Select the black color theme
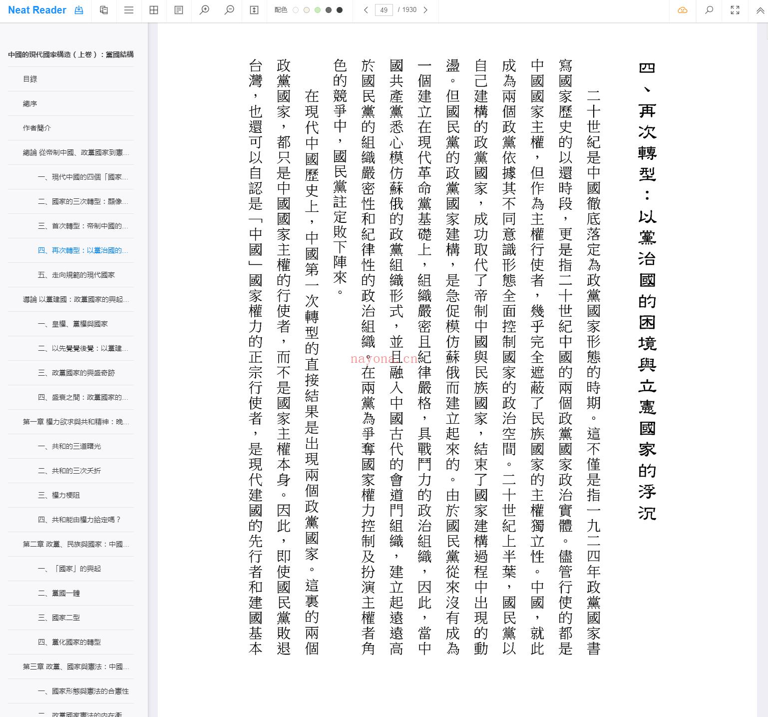The width and height of the screenshot is (768, 717). [x=340, y=10]
